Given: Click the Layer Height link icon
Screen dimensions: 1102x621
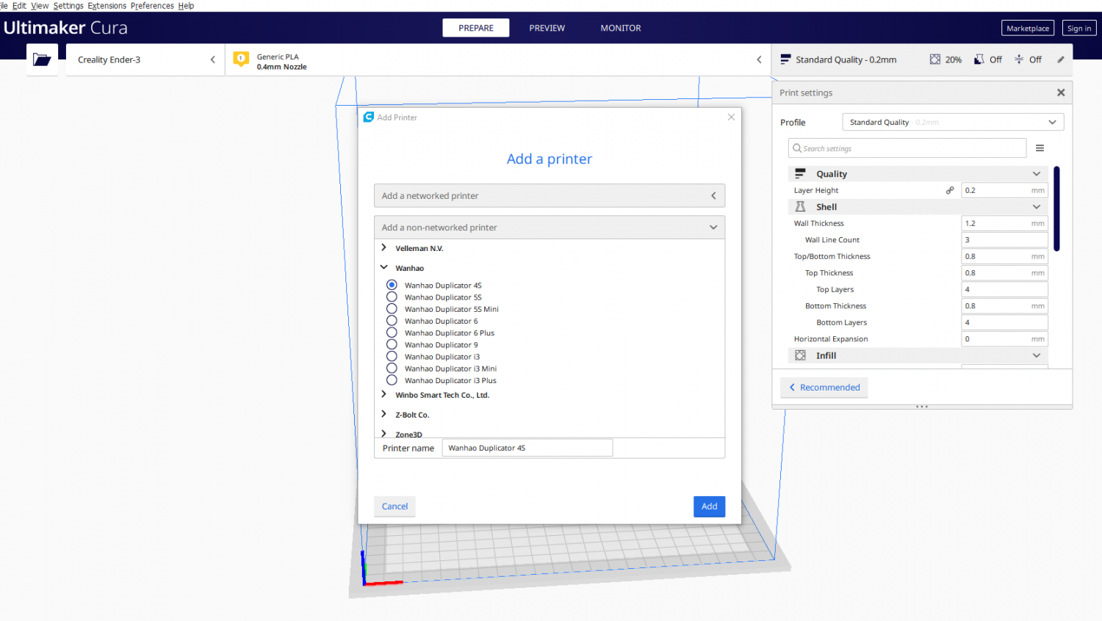Looking at the screenshot, I should (x=950, y=190).
